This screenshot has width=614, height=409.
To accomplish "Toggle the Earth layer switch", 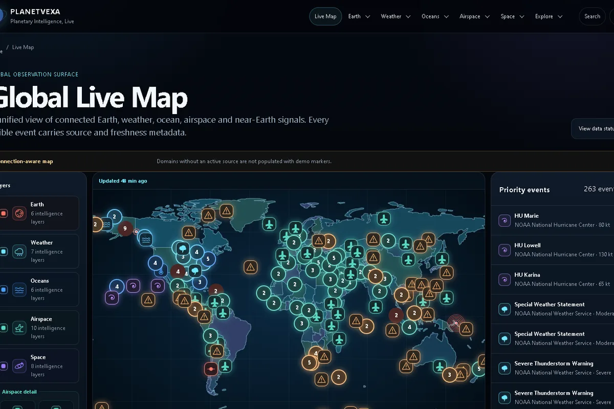I will tap(4, 213).
